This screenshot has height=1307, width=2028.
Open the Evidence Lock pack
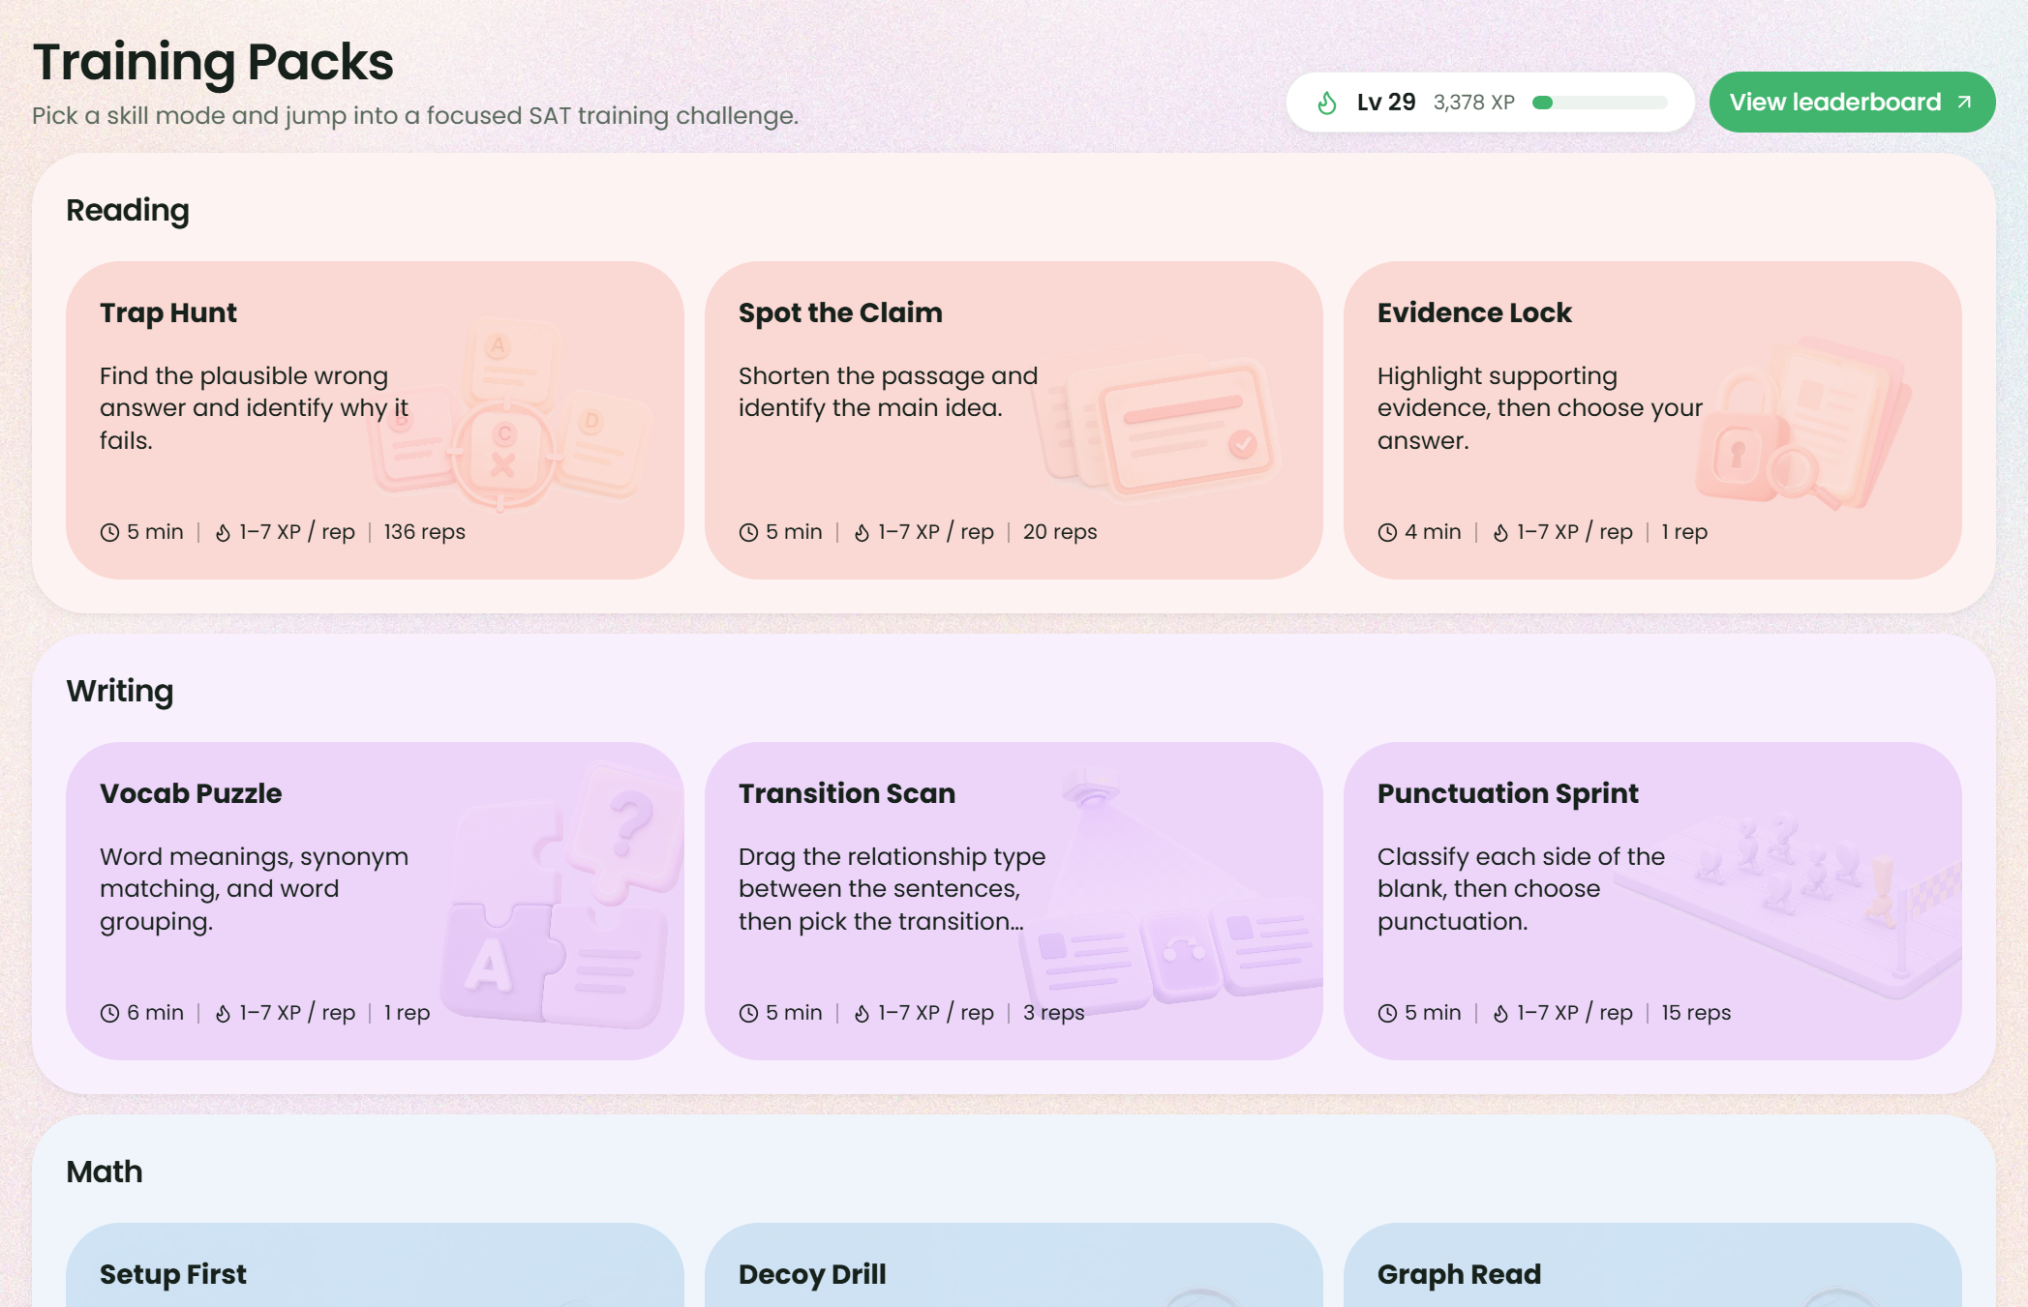pos(1652,420)
